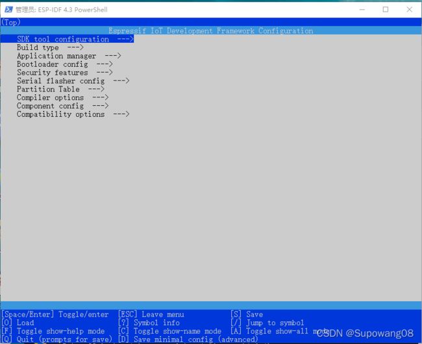Minimize the ESP-IDF PowerShell window

pyautogui.click(x=362, y=10)
